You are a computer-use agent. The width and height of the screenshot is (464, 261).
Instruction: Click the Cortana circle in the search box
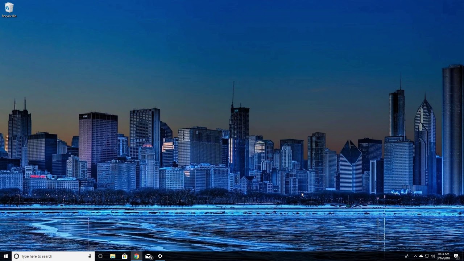tap(16, 256)
